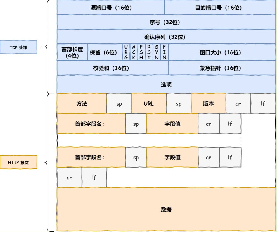
Task: Click the 'HTTP 报文' label box
Action: pyautogui.click(x=18, y=162)
